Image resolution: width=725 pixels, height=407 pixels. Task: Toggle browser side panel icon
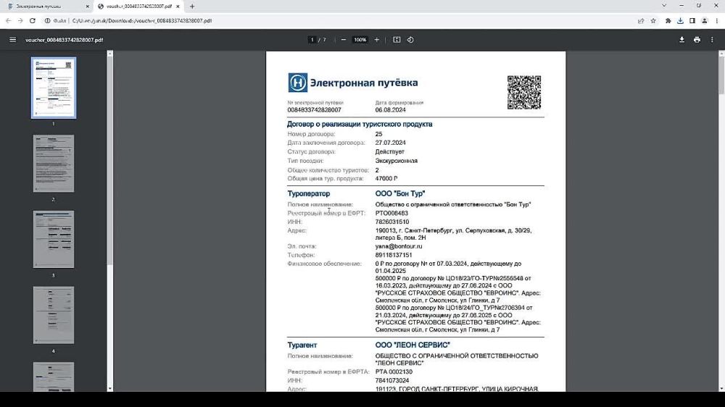coord(692,21)
